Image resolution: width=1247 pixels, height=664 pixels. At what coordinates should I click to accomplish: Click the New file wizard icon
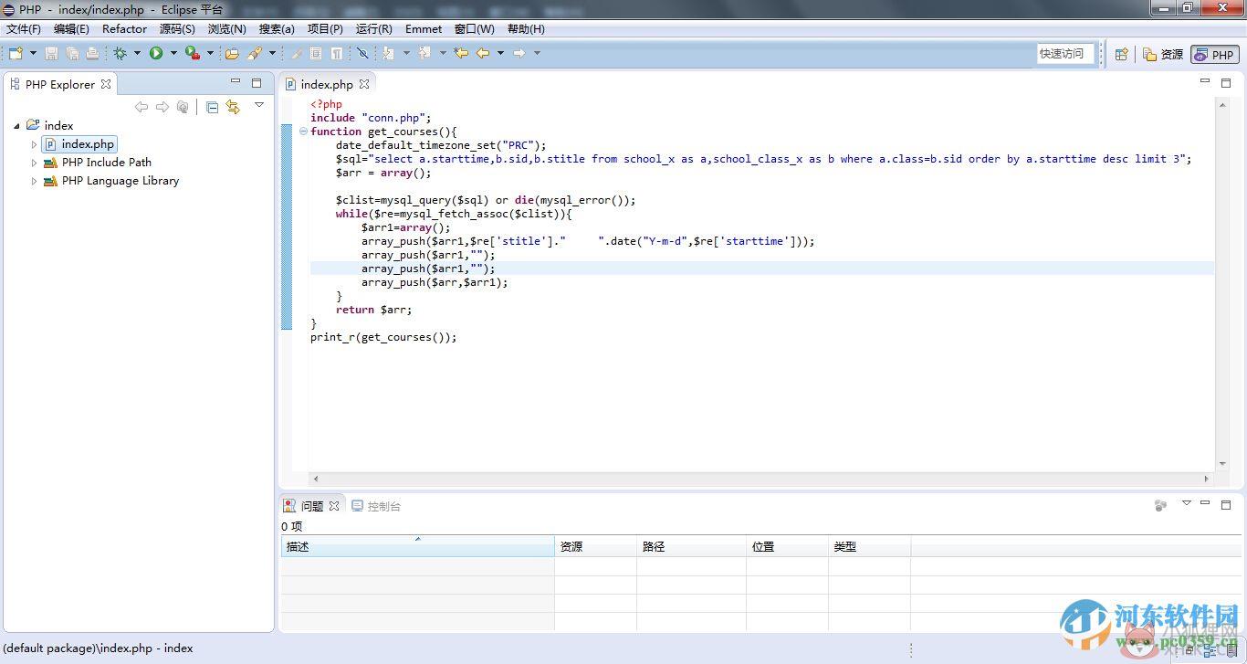click(x=16, y=53)
